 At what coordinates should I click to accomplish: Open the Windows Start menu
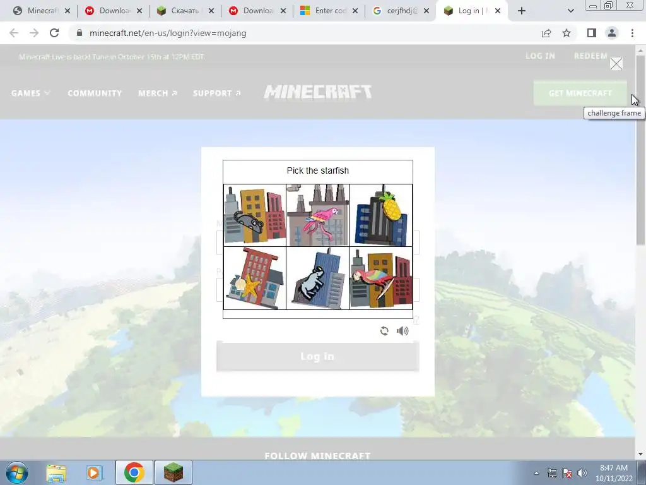17,472
